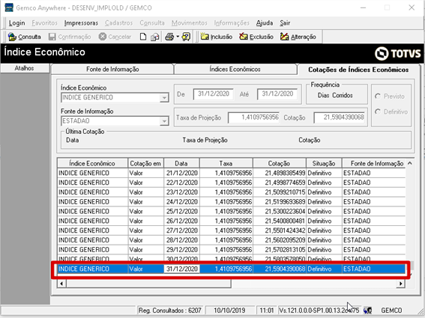The image size is (425, 318).
Task: Expand the Fonte de Informação combo box
Action: click(x=164, y=121)
